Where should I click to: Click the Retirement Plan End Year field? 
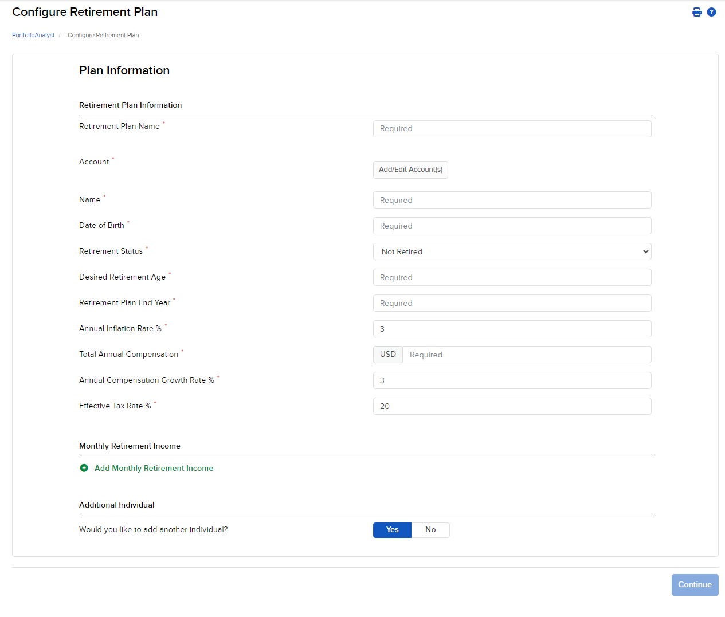512,302
